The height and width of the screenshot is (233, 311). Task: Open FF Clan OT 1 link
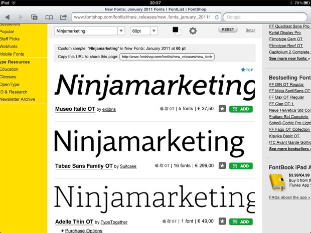(x=281, y=104)
